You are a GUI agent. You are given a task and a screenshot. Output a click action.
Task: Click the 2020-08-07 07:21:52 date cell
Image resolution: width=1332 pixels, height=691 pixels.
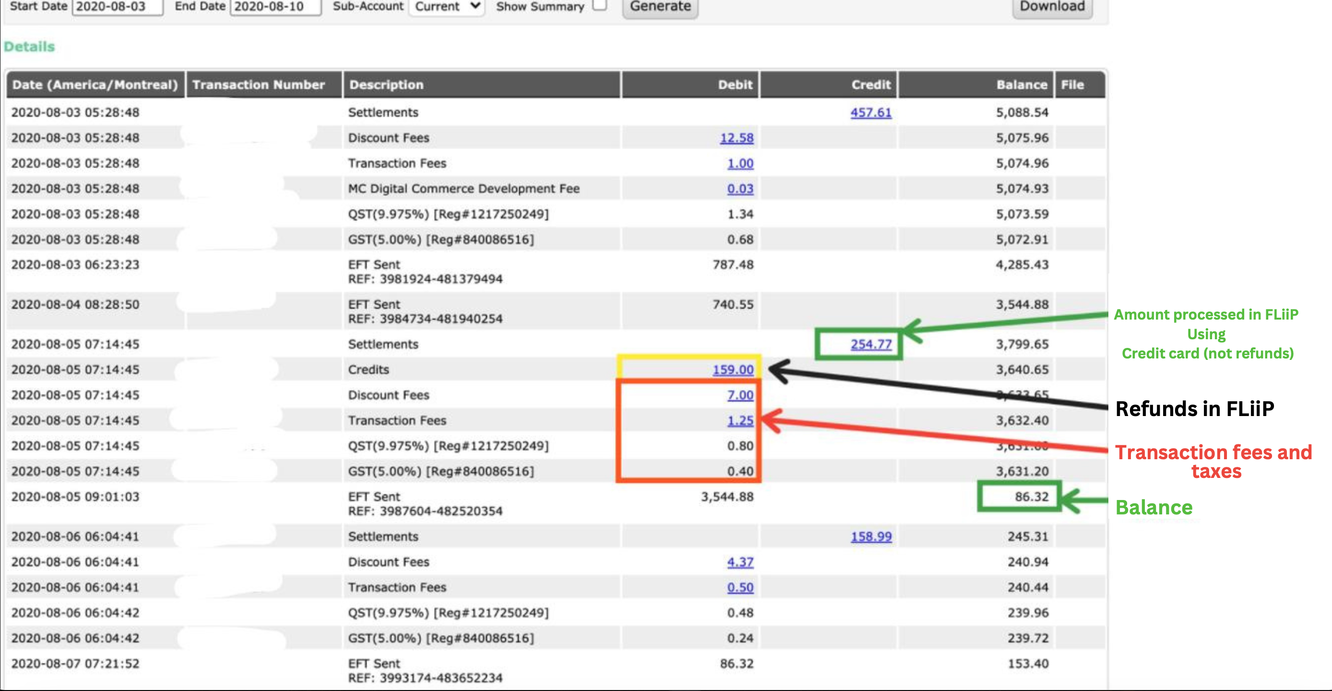75,663
